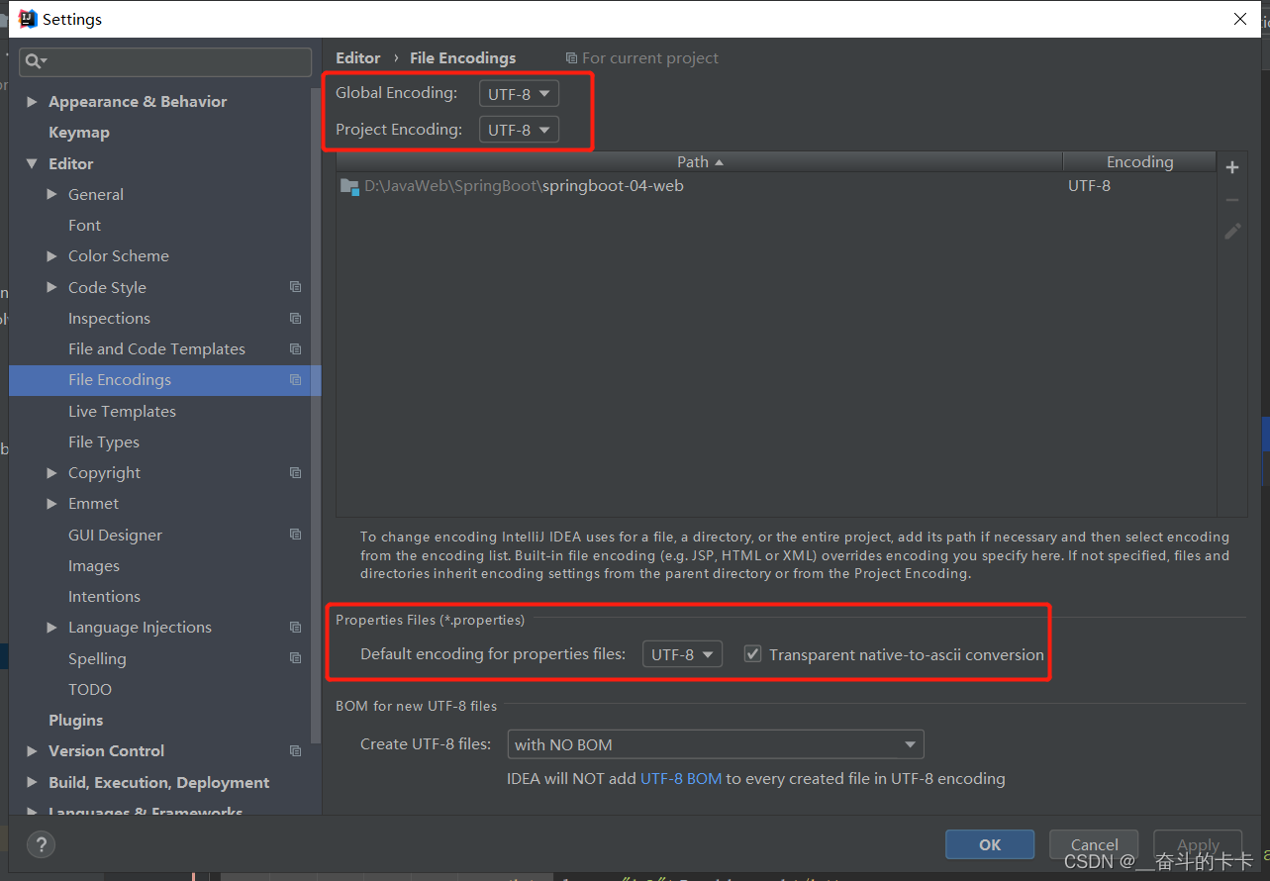
Task: Click the Edit path pencil icon
Action: [x=1232, y=232]
